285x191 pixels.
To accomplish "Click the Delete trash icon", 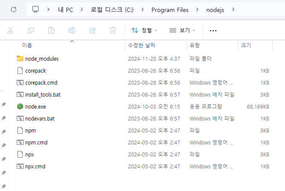I will pyautogui.click(x=113, y=30).
